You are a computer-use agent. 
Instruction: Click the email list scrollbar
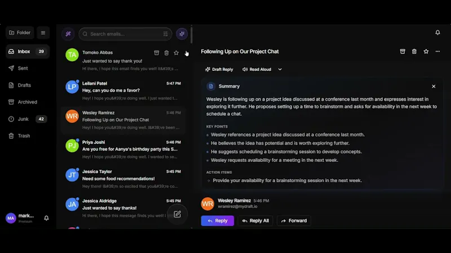191,35
